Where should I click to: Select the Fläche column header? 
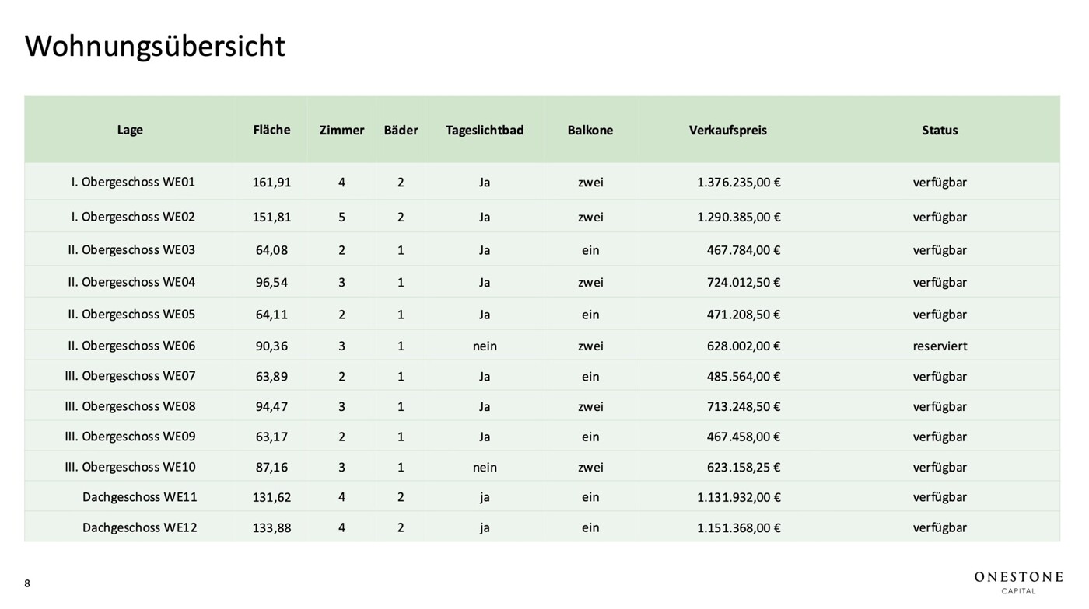click(271, 130)
